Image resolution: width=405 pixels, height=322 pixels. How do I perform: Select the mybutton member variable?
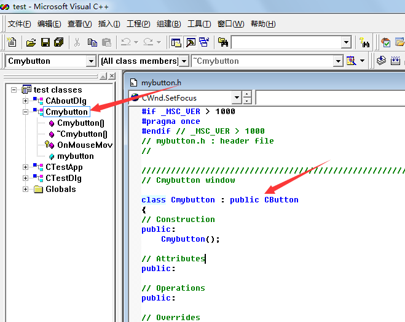coord(76,156)
